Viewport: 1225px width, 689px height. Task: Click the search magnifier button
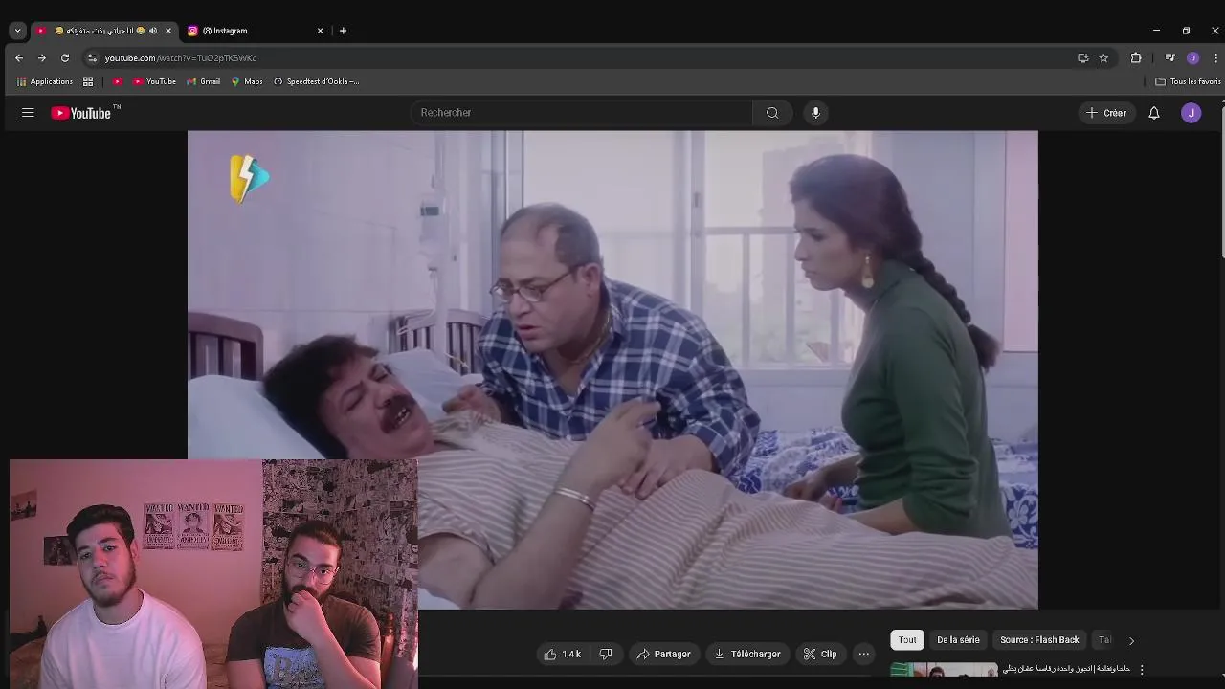[772, 113]
